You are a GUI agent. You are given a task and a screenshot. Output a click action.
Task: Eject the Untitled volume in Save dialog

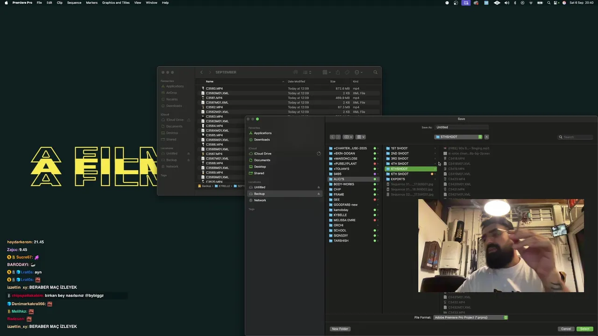click(319, 187)
